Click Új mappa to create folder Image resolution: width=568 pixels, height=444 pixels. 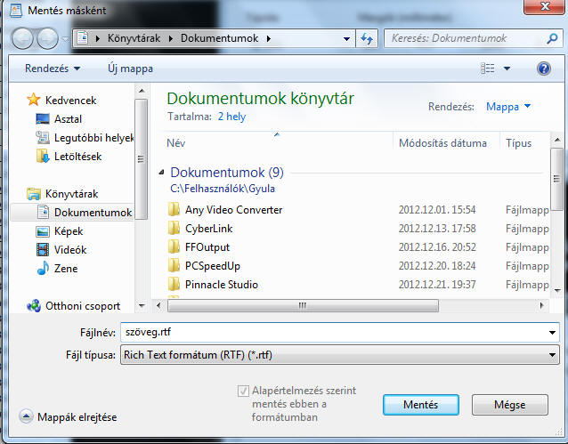pos(130,69)
